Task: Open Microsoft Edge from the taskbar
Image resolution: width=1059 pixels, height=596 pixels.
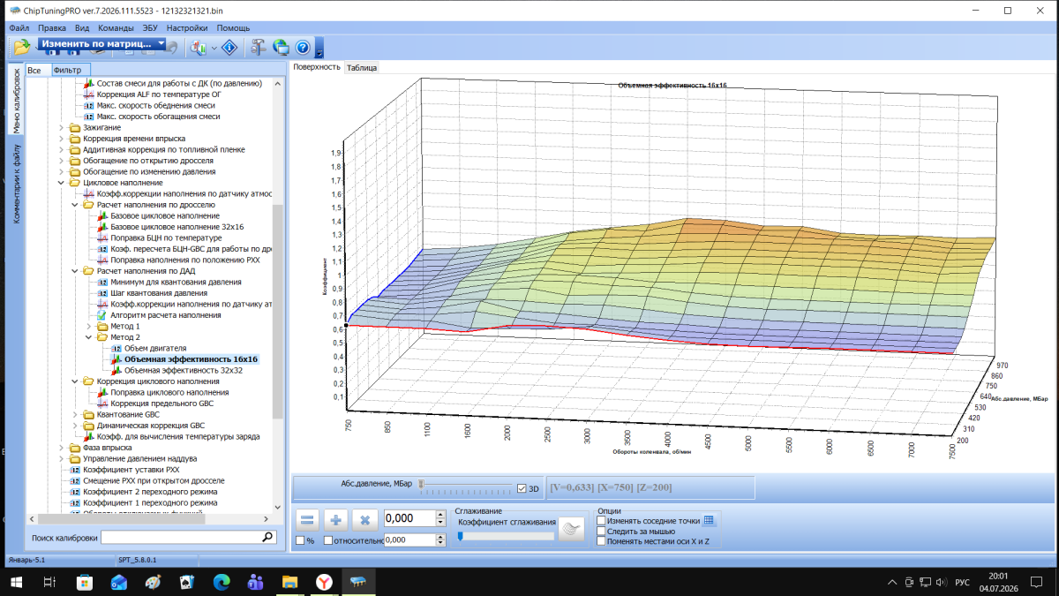Action: tap(222, 582)
